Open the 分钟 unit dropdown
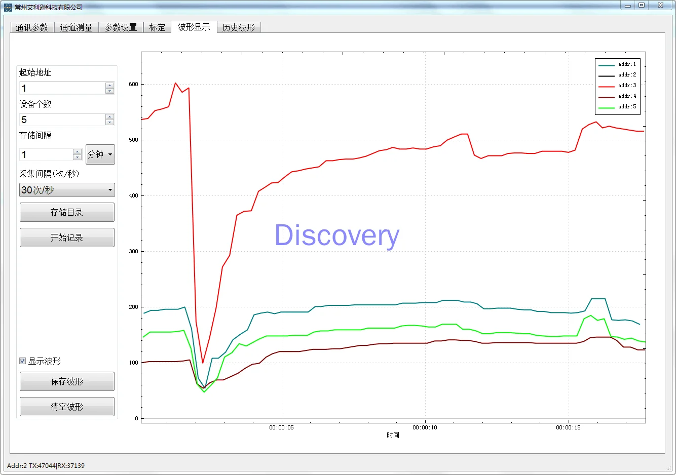This screenshot has width=676, height=475. [x=100, y=154]
